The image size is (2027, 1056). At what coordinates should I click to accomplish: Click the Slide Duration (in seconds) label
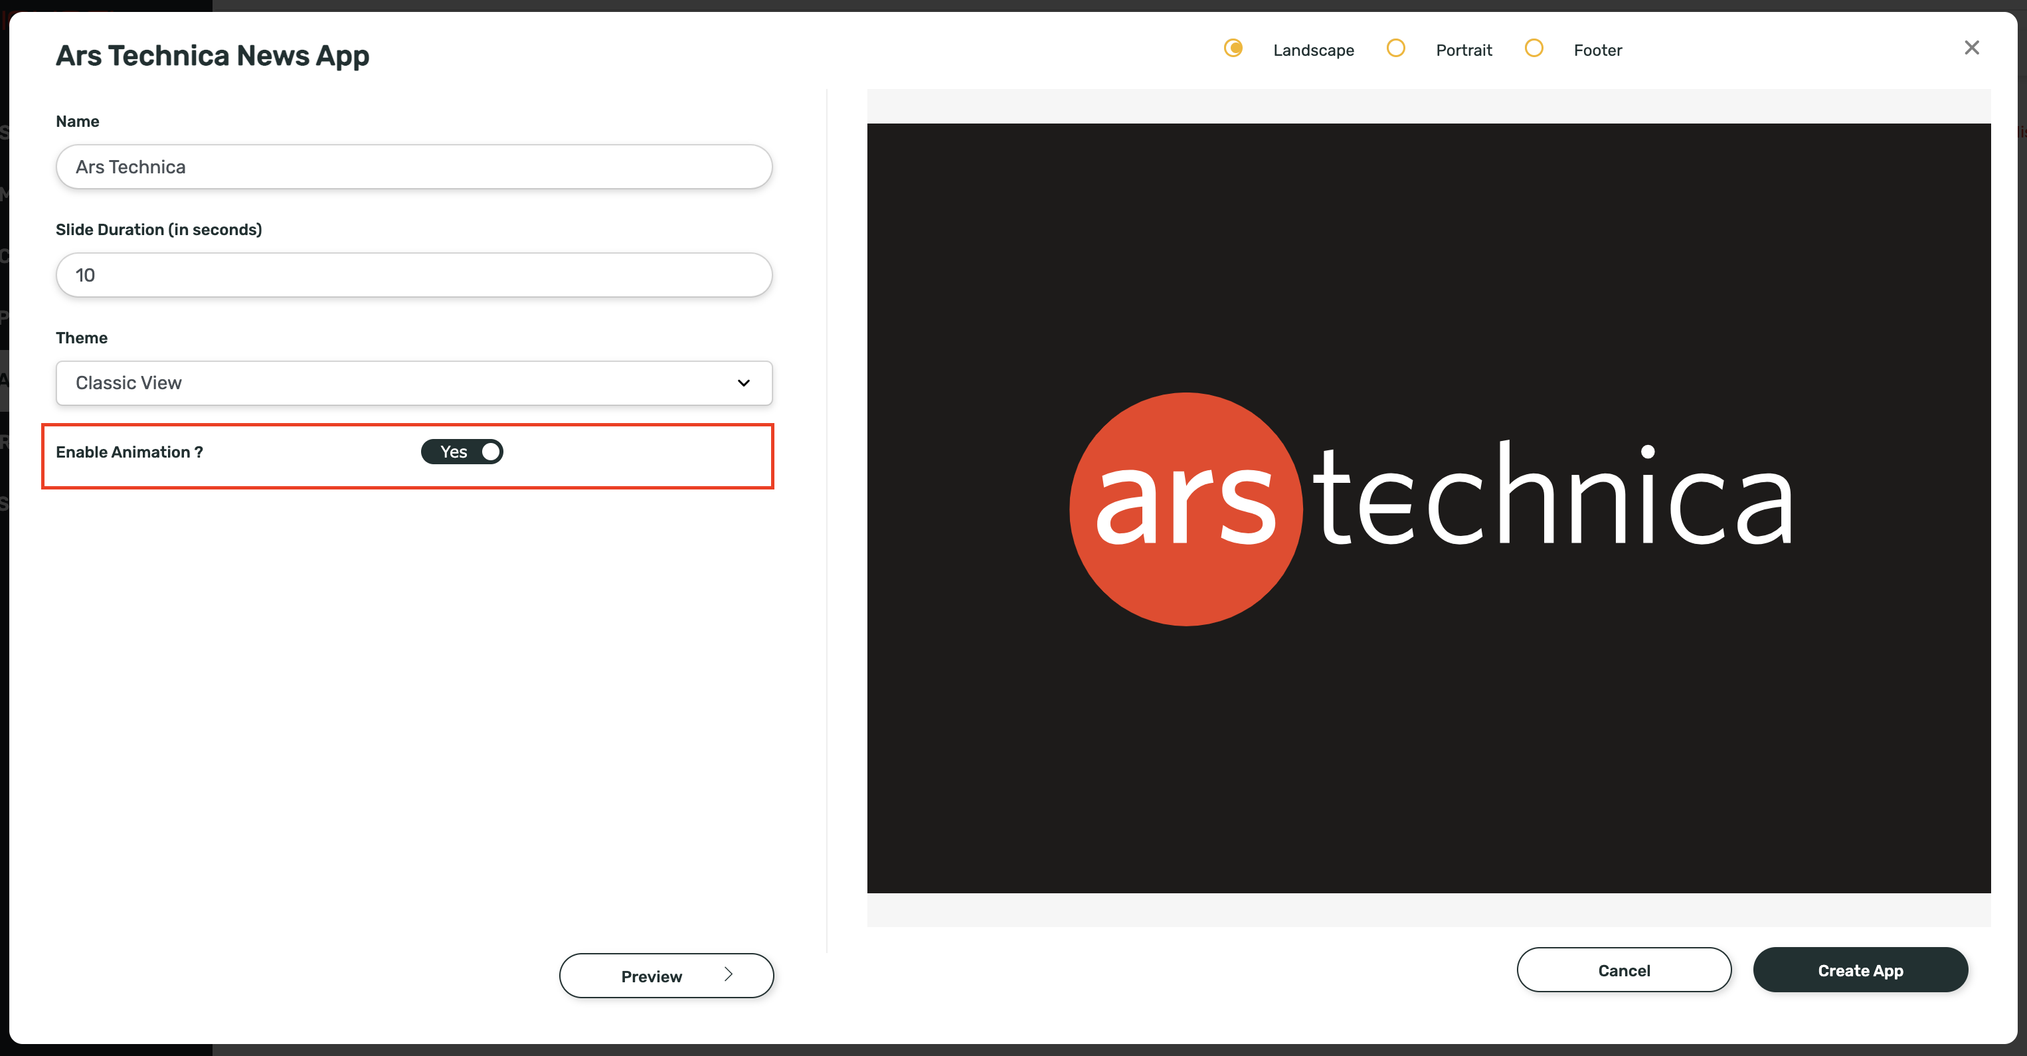(159, 230)
